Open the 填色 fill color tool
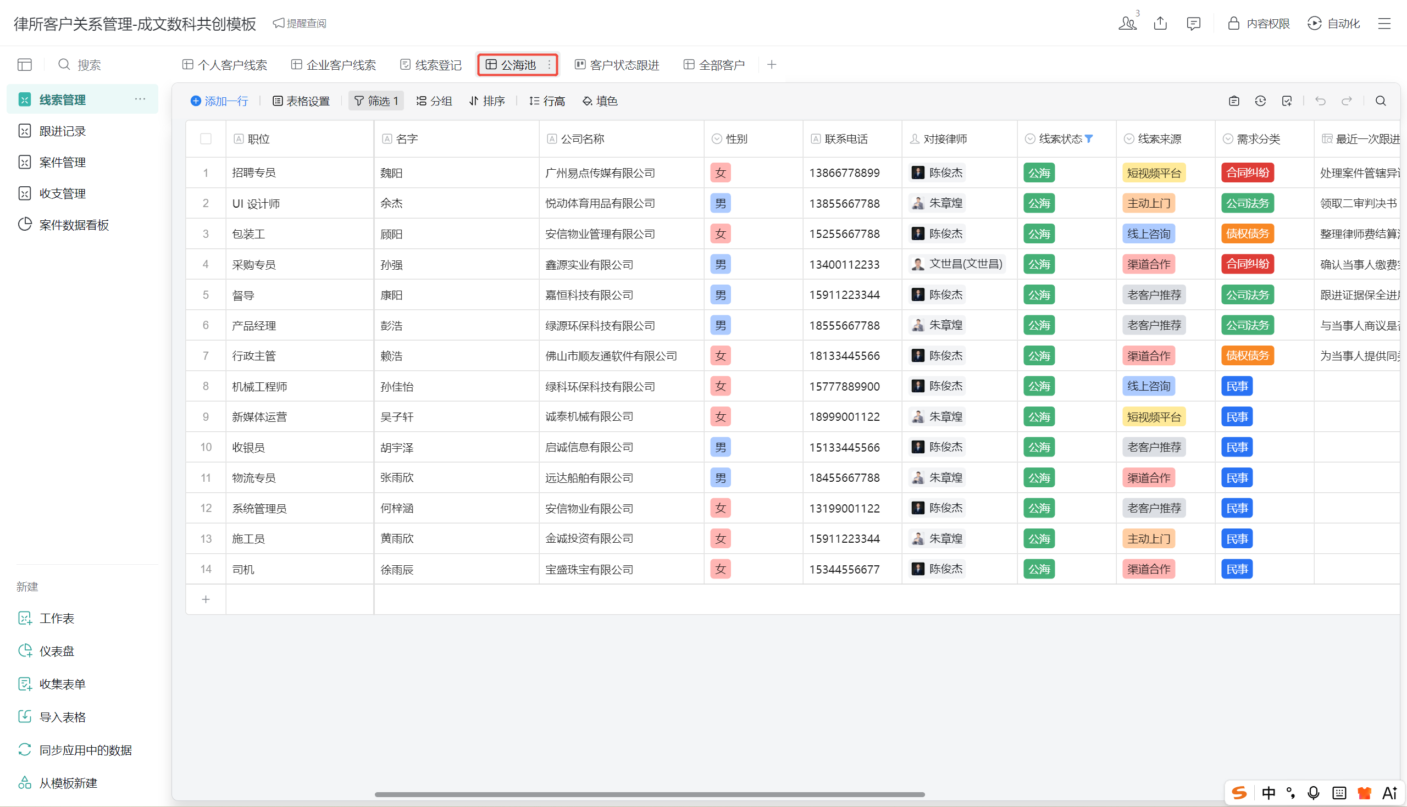 [x=600, y=101]
